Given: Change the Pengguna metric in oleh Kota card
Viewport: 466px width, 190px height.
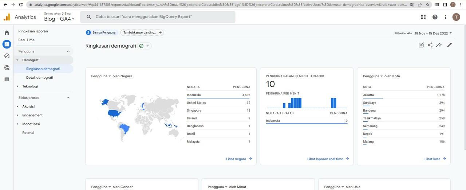Looking at the screenshot, I should (373, 76).
